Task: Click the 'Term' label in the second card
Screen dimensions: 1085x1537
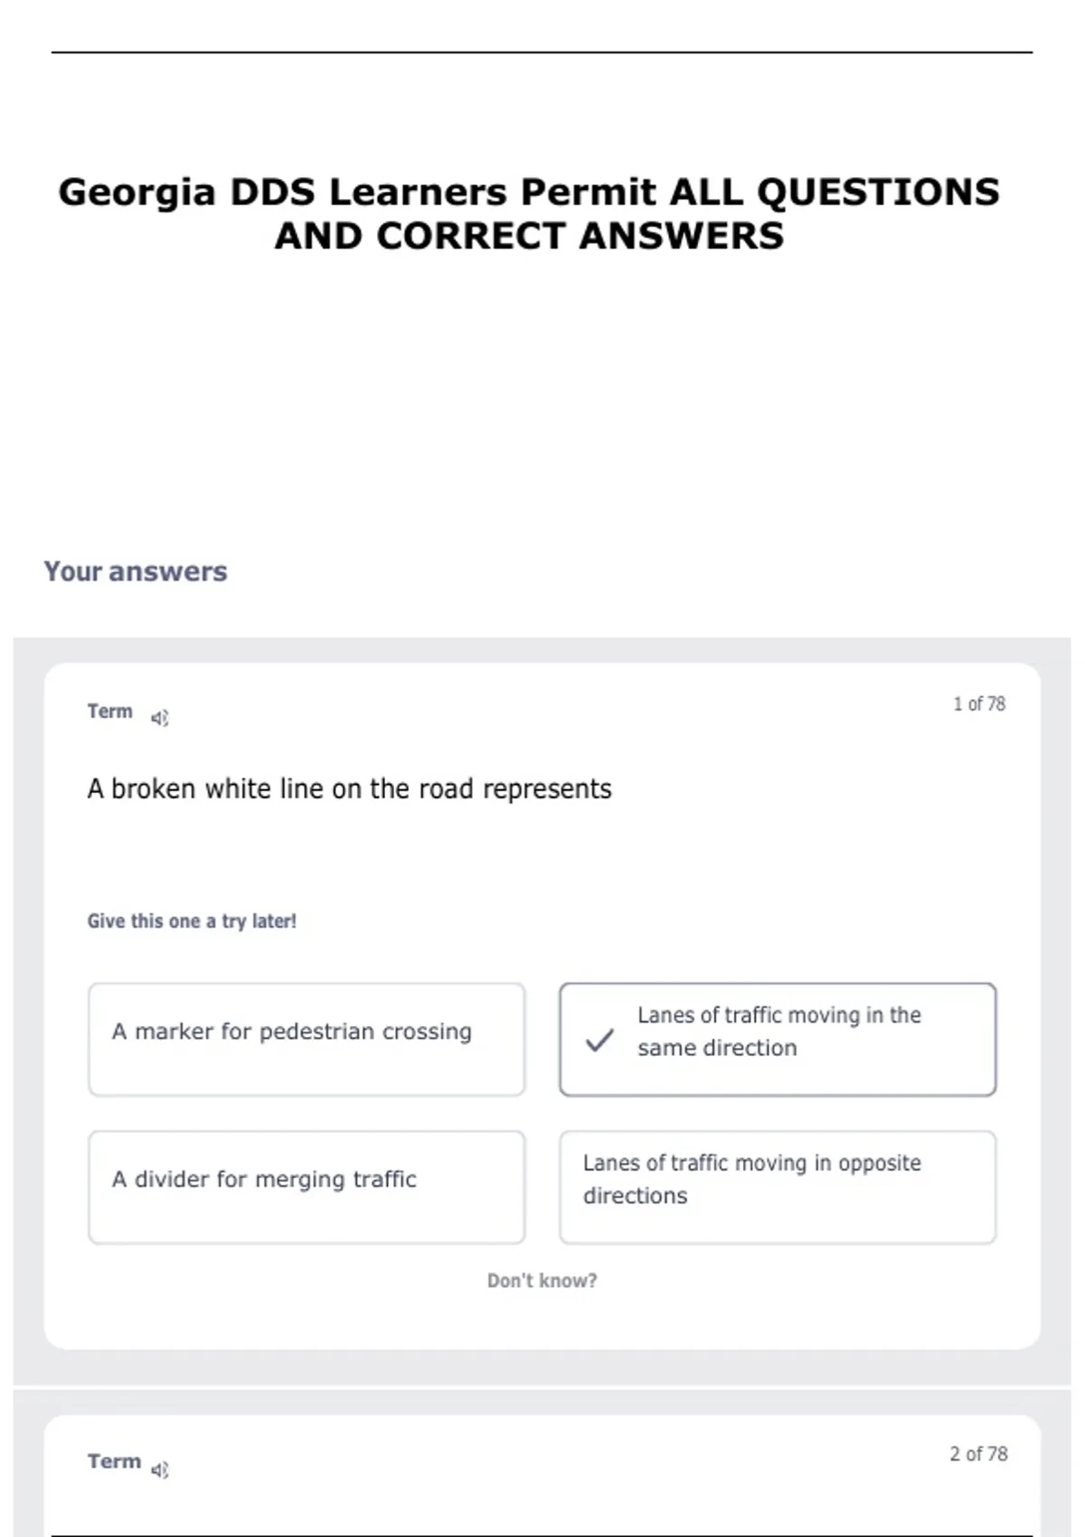Action: 114,1462
